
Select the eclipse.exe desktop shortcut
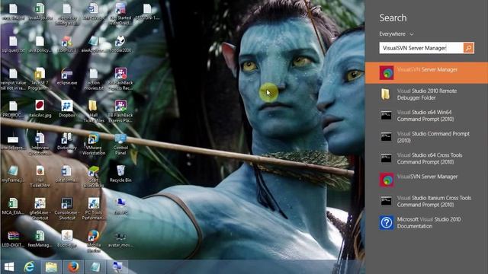tap(66, 76)
